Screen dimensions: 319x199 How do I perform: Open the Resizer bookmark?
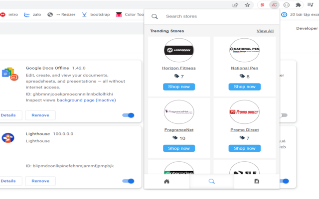point(61,14)
